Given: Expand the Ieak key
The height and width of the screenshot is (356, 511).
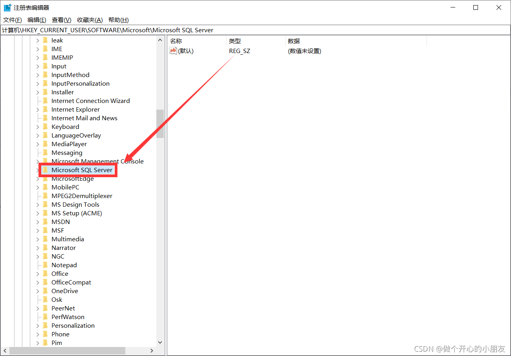Looking at the screenshot, I should coord(38,40).
